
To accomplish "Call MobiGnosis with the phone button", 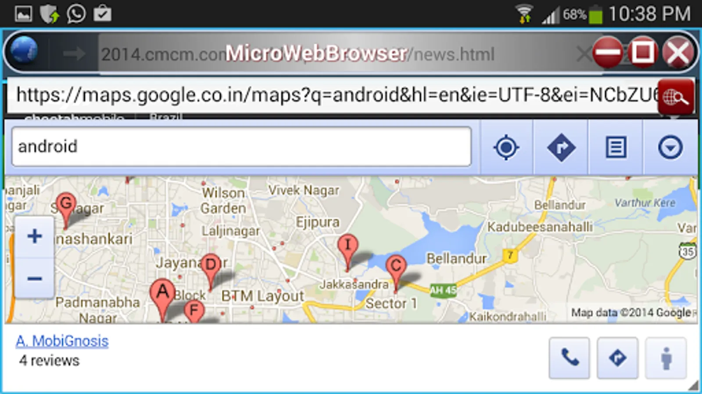I will coord(569,358).
